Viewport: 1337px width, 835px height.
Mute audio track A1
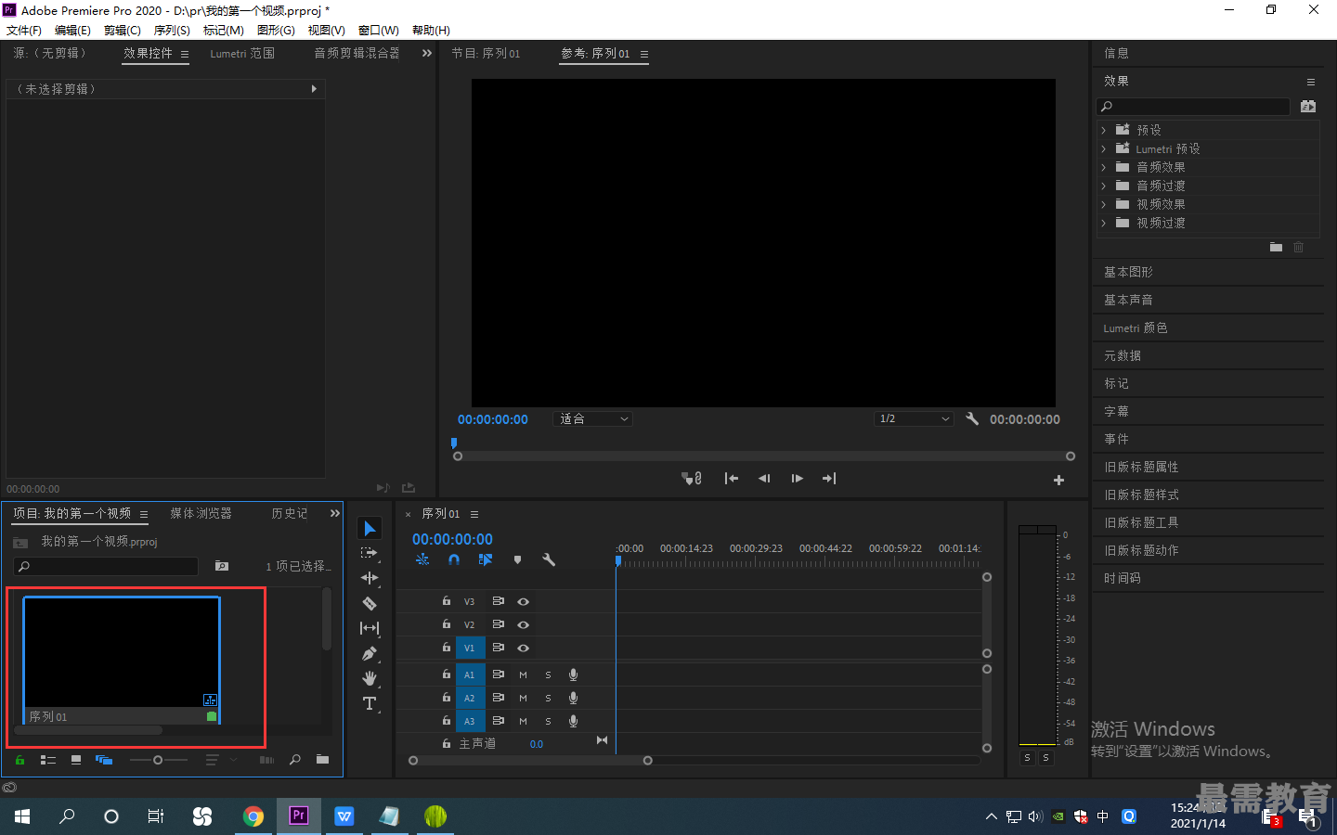(523, 674)
